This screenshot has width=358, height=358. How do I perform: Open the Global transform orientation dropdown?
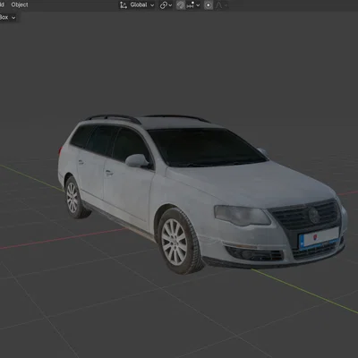137,4
